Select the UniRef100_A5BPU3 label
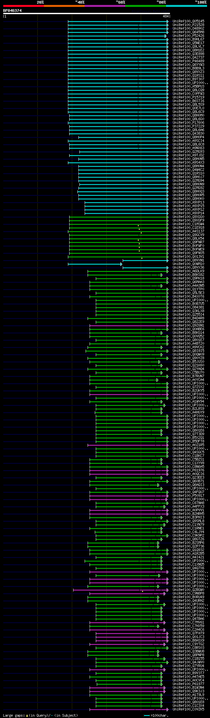210x718 pixels. (x=188, y=87)
